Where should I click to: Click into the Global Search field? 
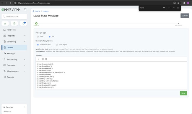[x=14, y=16]
